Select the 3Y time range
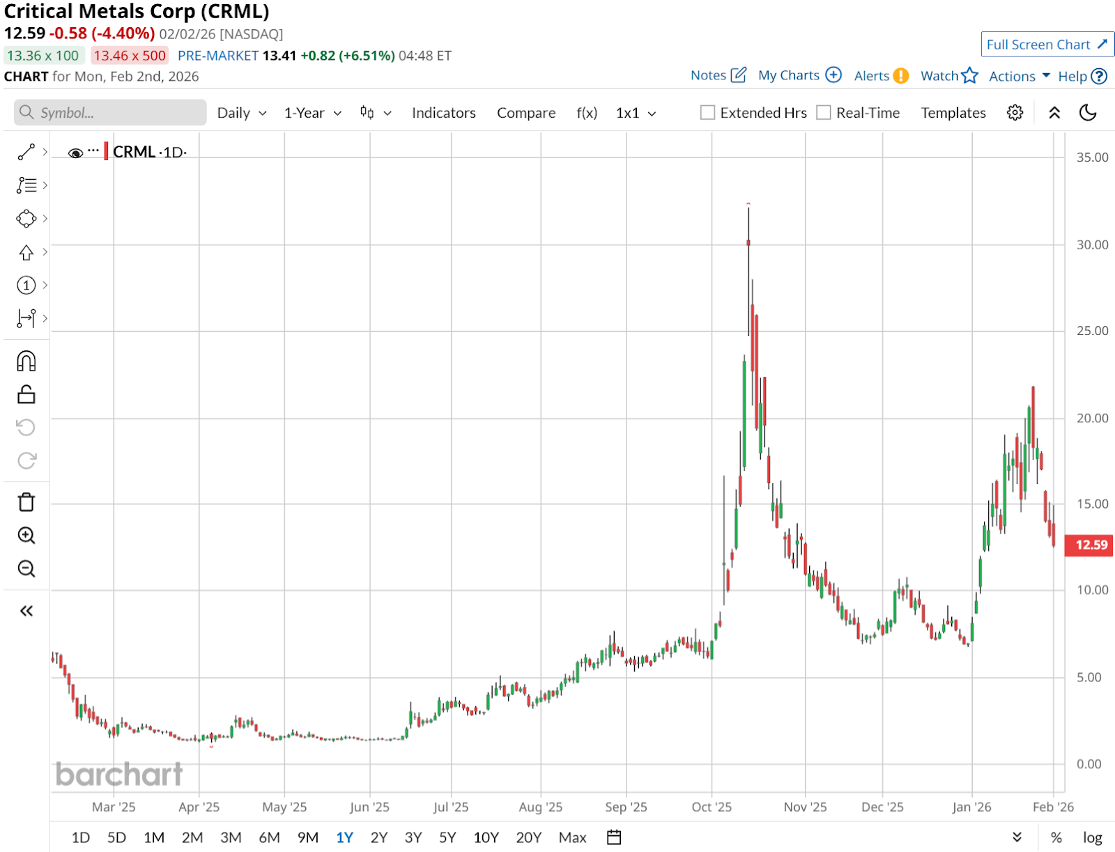Image resolution: width=1115 pixels, height=852 pixels. (413, 837)
